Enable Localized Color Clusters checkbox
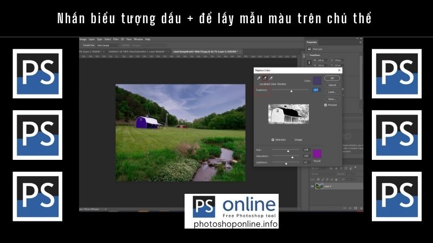The image size is (433, 243). [258, 84]
